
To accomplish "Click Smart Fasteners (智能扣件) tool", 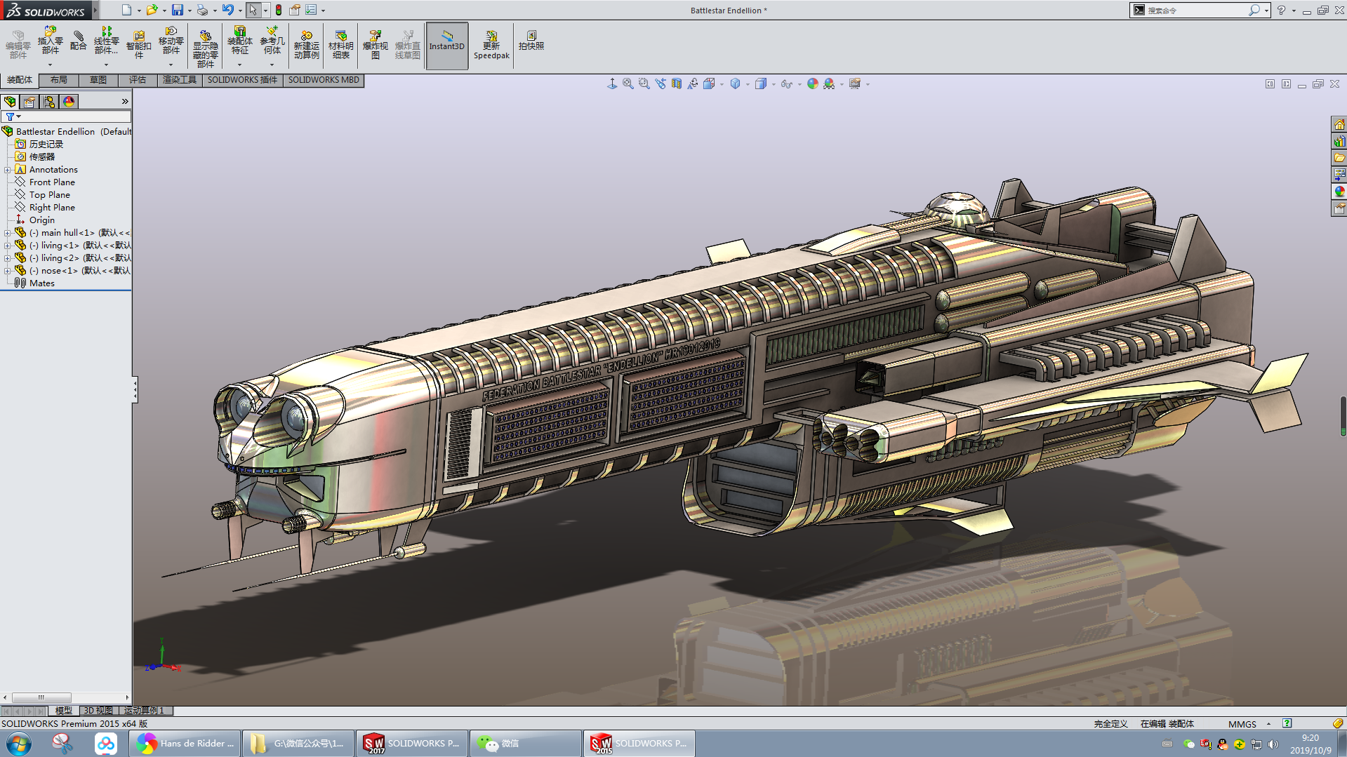I will tap(138, 45).
